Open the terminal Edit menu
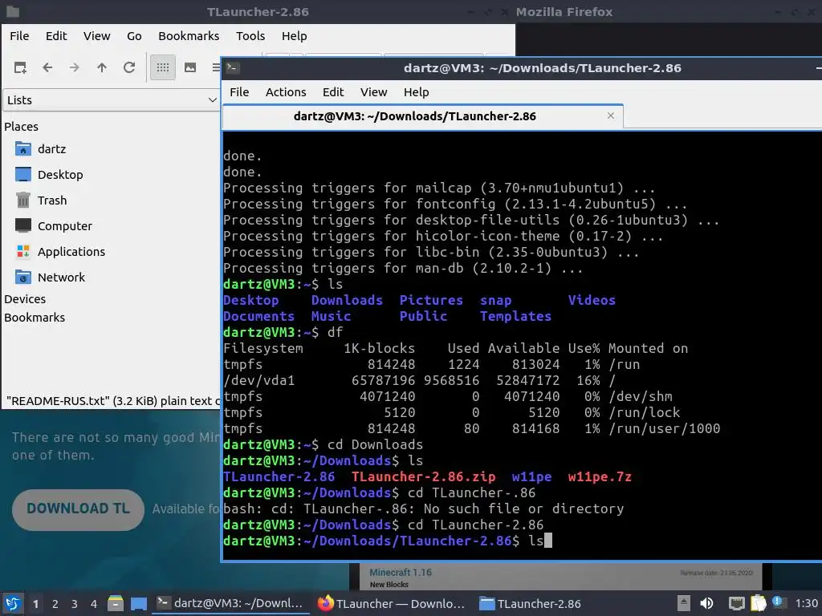Image resolution: width=822 pixels, height=616 pixels. pyautogui.click(x=333, y=92)
